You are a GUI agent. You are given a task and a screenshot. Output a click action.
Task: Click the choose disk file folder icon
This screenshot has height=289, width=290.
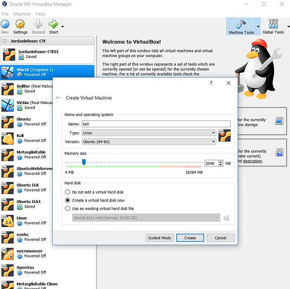tap(226, 218)
